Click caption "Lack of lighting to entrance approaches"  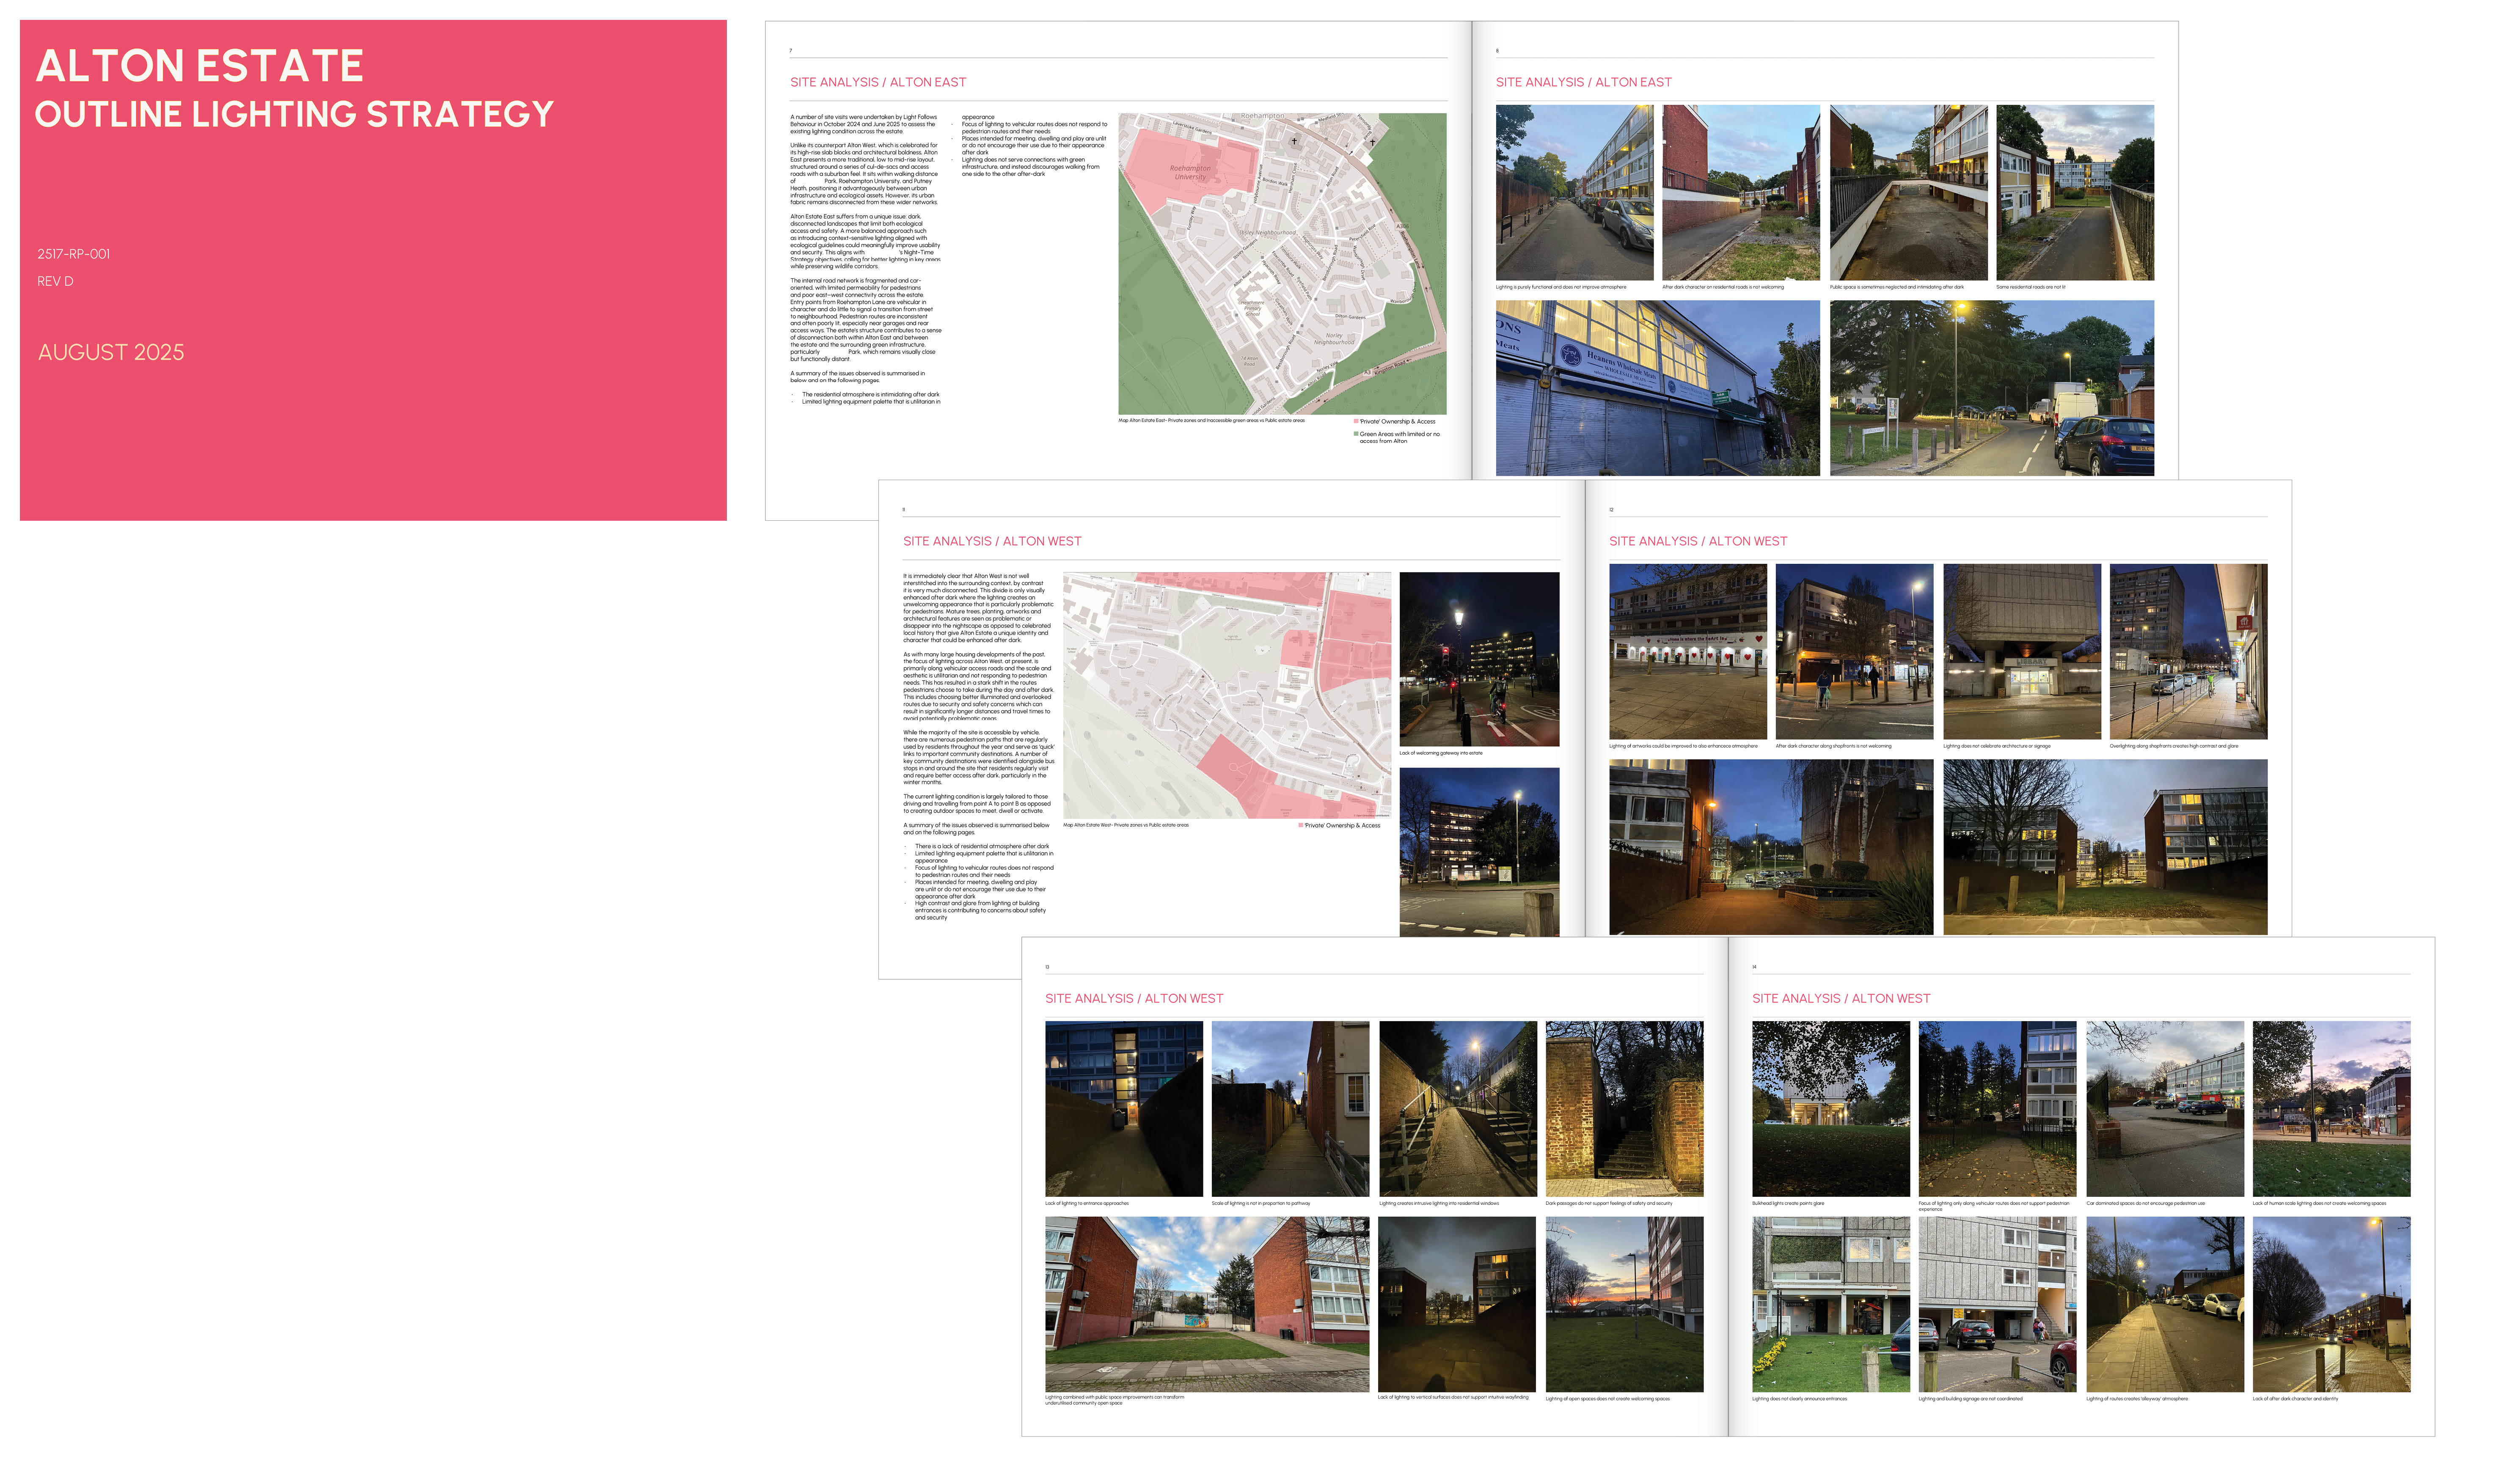1086,1203
